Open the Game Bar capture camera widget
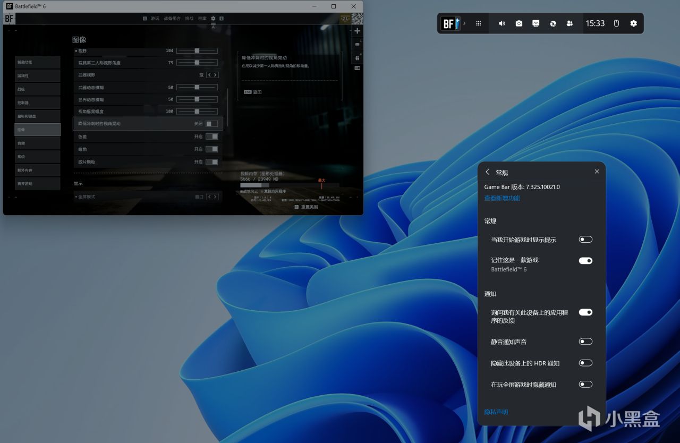Image resolution: width=680 pixels, height=443 pixels. pyautogui.click(x=519, y=23)
